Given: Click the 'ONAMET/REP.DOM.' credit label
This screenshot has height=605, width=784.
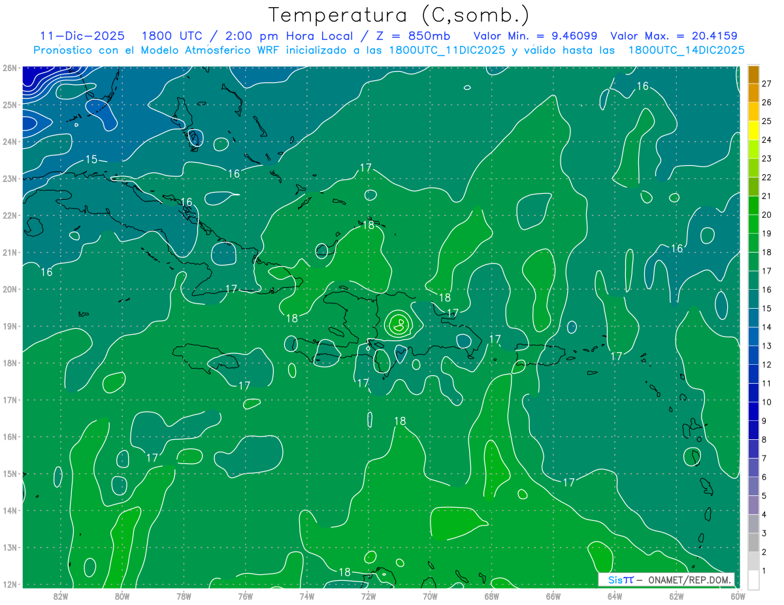Looking at the screenshot, I should 689,580.
